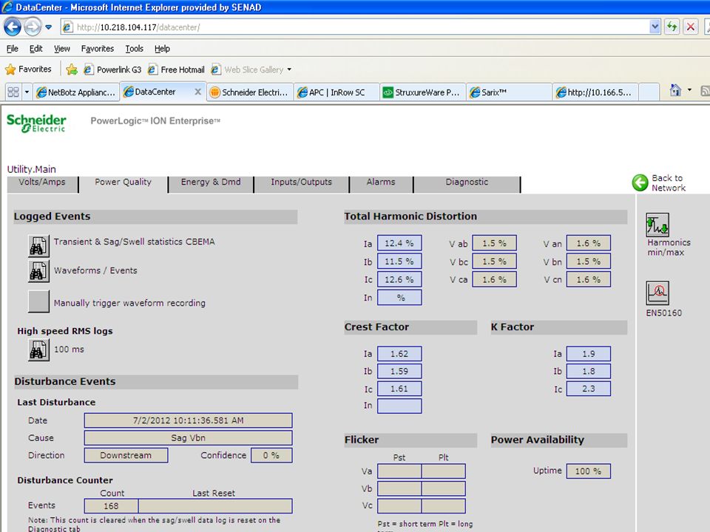710x532 pixels.
Task: Open Transient & Sag/Swell statistics CBEMA viewer
Action: click(x=39, y=245)
